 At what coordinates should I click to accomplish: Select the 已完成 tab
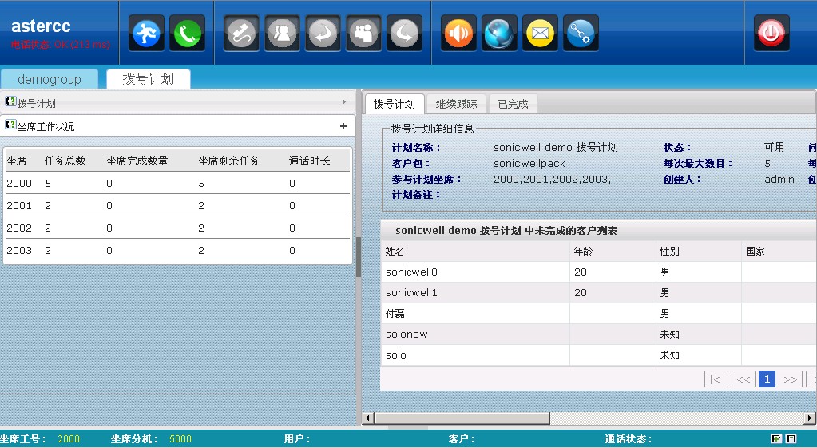(x=513, y=104)
